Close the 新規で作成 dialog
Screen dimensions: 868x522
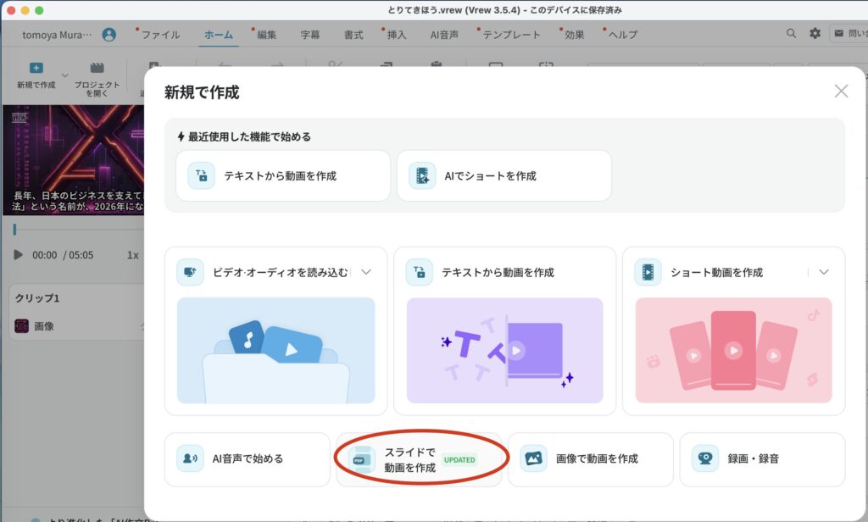coord(841,92)
